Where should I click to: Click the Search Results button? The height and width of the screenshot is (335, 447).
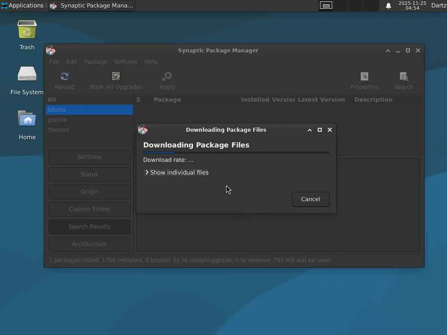(89, 226)
